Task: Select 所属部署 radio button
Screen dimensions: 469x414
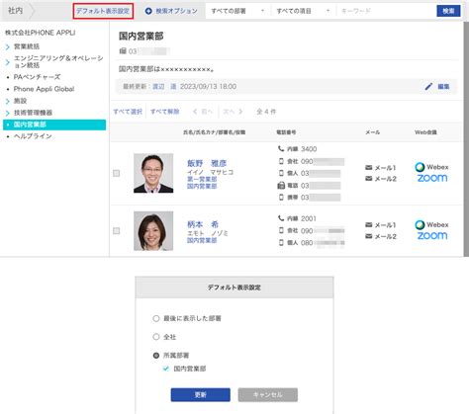Action: click(156, 356)
